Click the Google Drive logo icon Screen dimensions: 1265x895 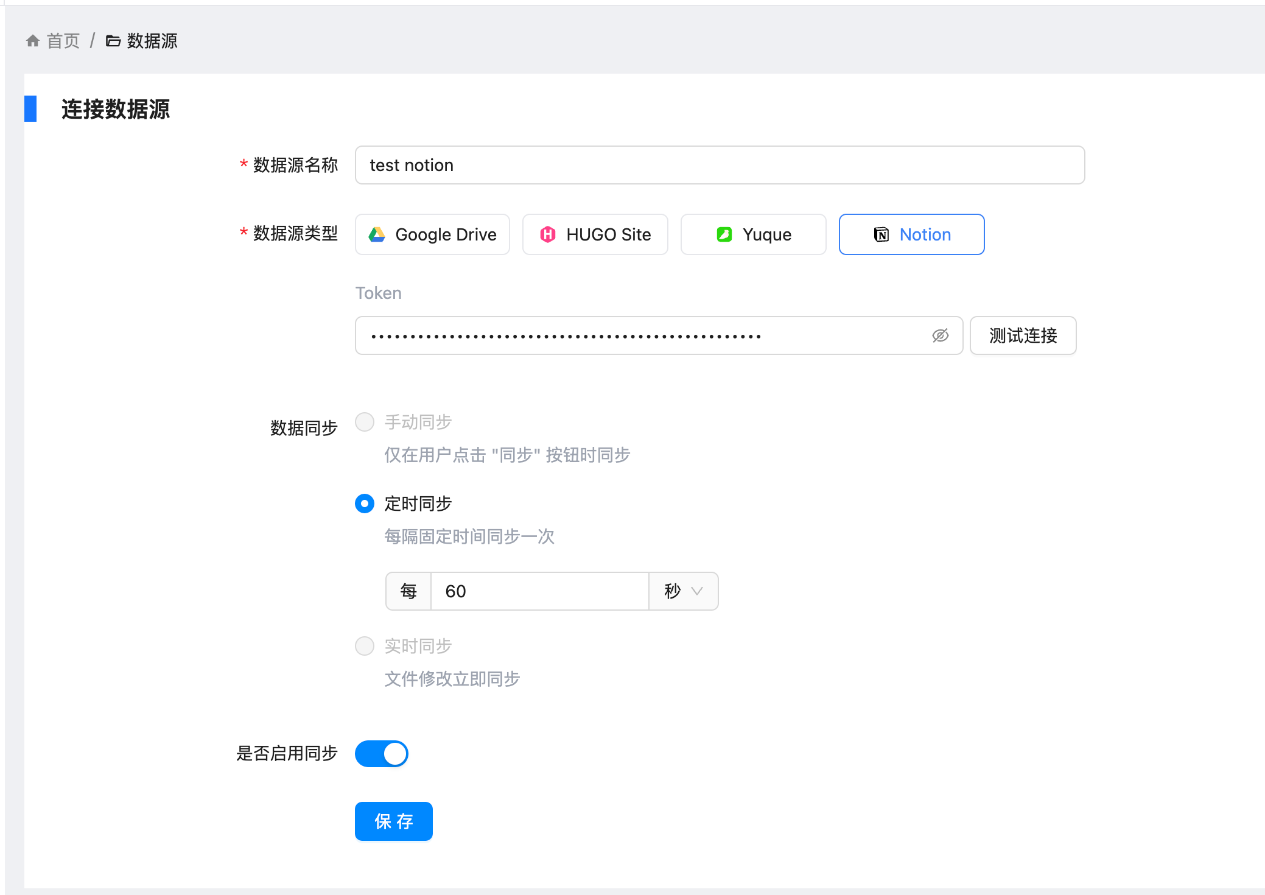click(x=377, y=234)
